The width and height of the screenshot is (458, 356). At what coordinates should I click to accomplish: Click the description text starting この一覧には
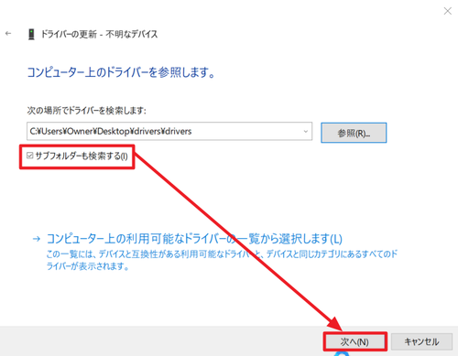pyautogui.click(x=222, y=260)
